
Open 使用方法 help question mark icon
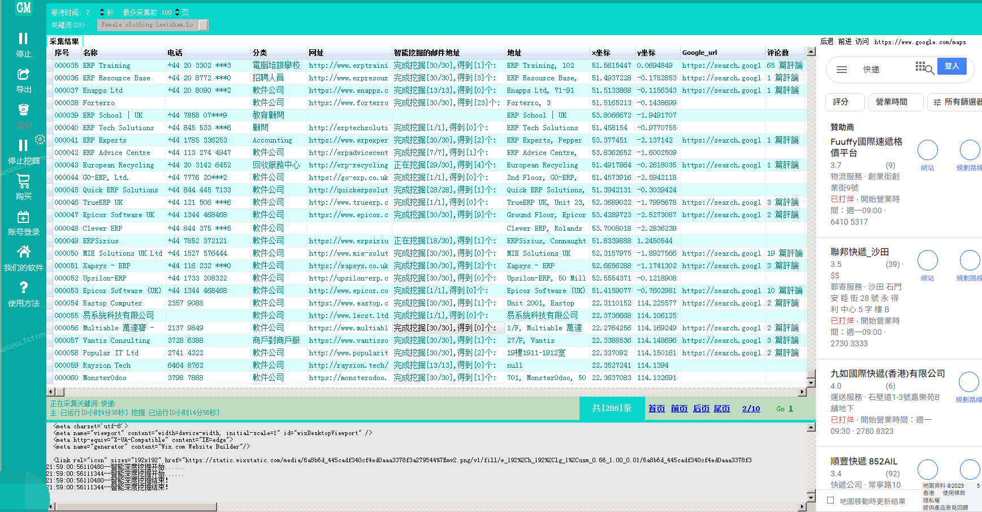(23, 287)
